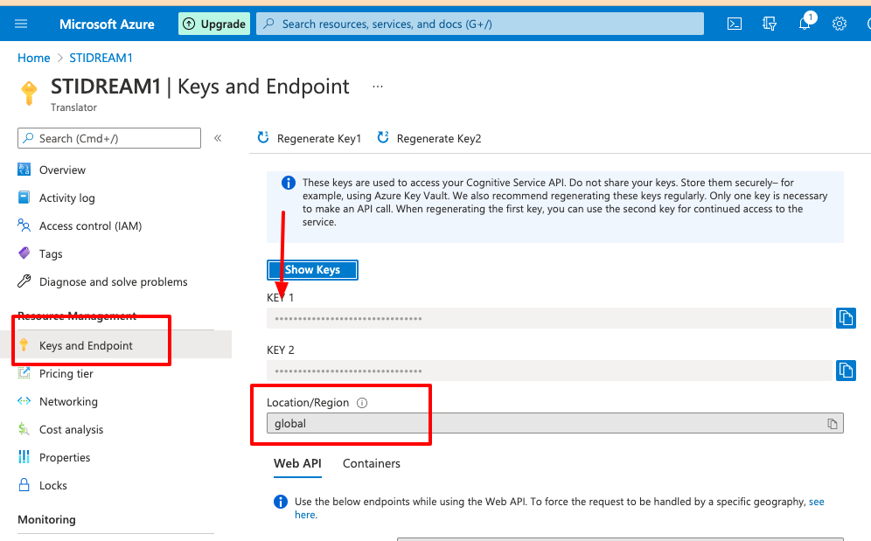871x541 pixels.
Task: Click Regenerate Key2
Action: pos(429,138)
